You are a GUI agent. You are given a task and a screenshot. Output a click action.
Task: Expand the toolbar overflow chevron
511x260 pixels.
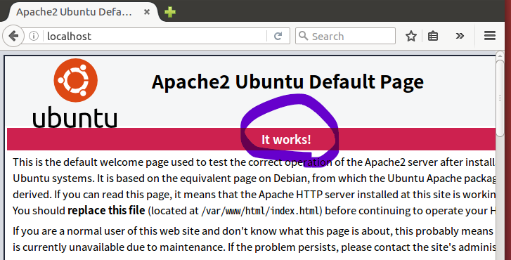[x=460, y=36]
